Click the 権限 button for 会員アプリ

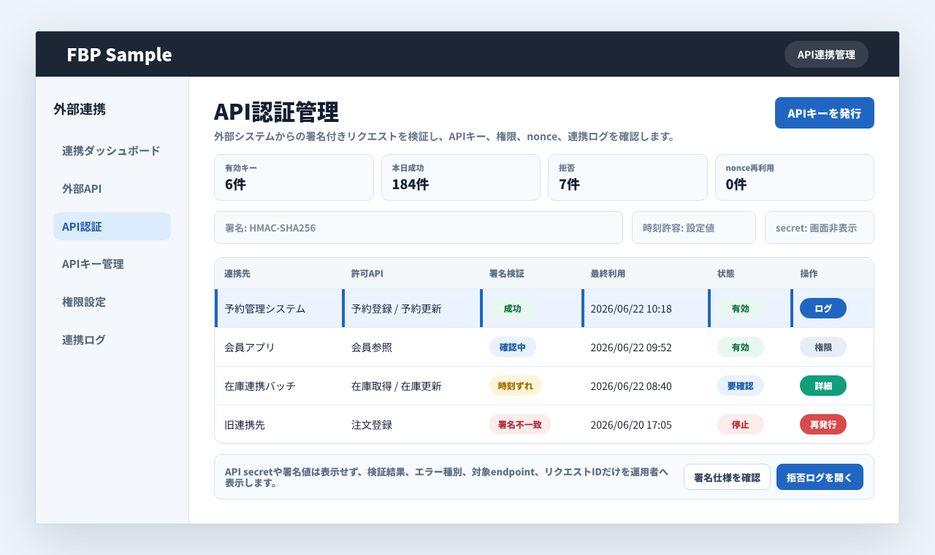823,347
